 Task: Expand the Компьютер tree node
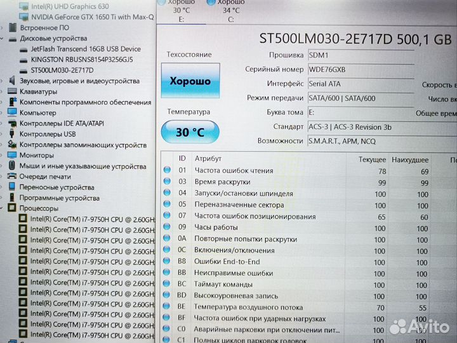pyautogui.click(x=3, y=112)
